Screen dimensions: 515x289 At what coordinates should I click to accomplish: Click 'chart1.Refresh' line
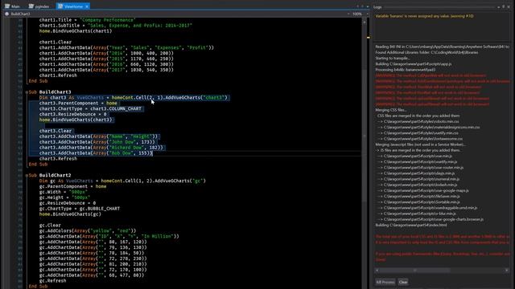point(58,75)
